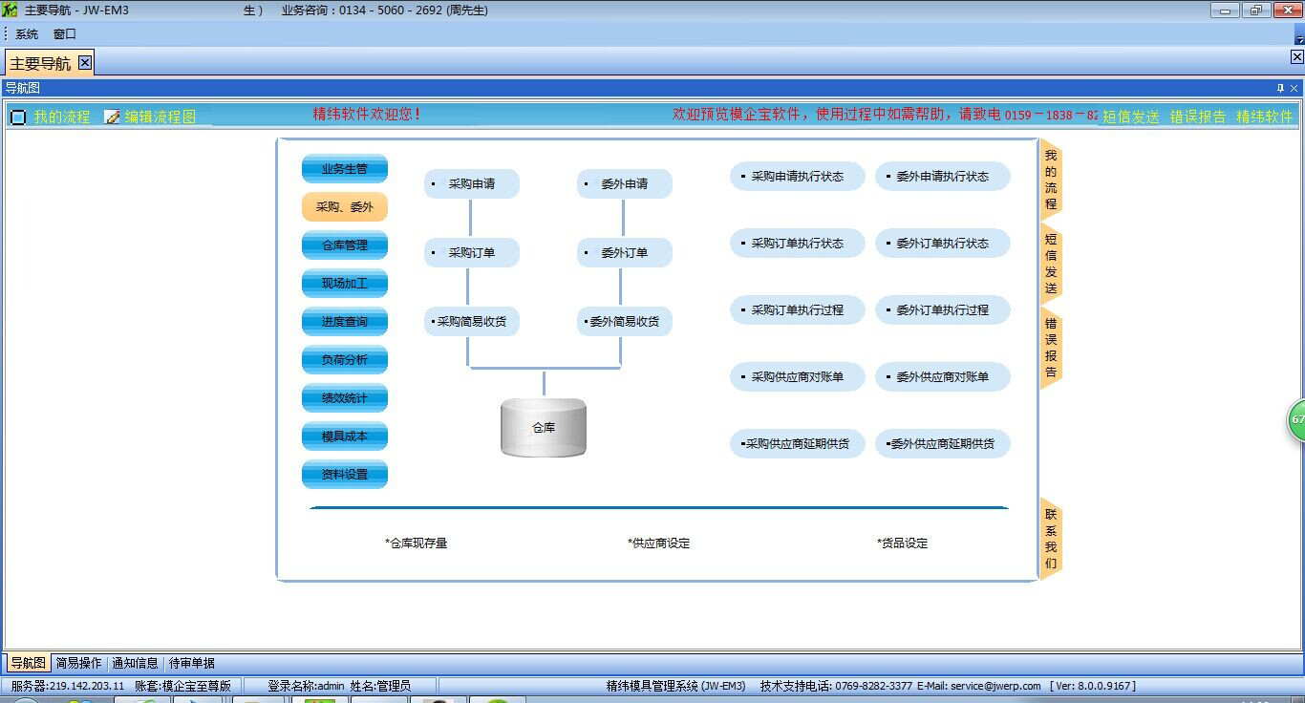Viewport: 1305px width, 703px height.
Task: Close the 导航图 panel with X
Action: tap(1295, 88)
